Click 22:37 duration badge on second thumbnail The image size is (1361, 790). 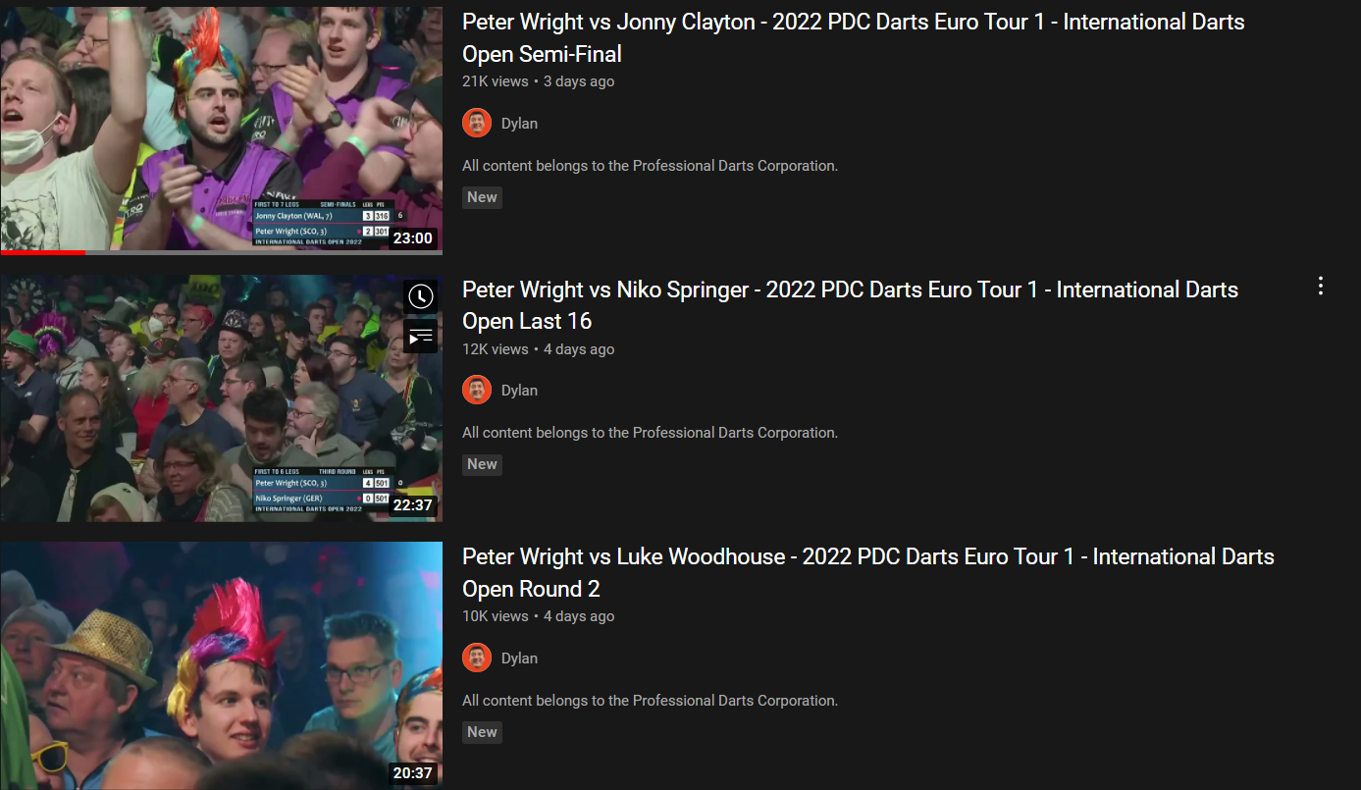pyautogui.click(x=413, y=505)
